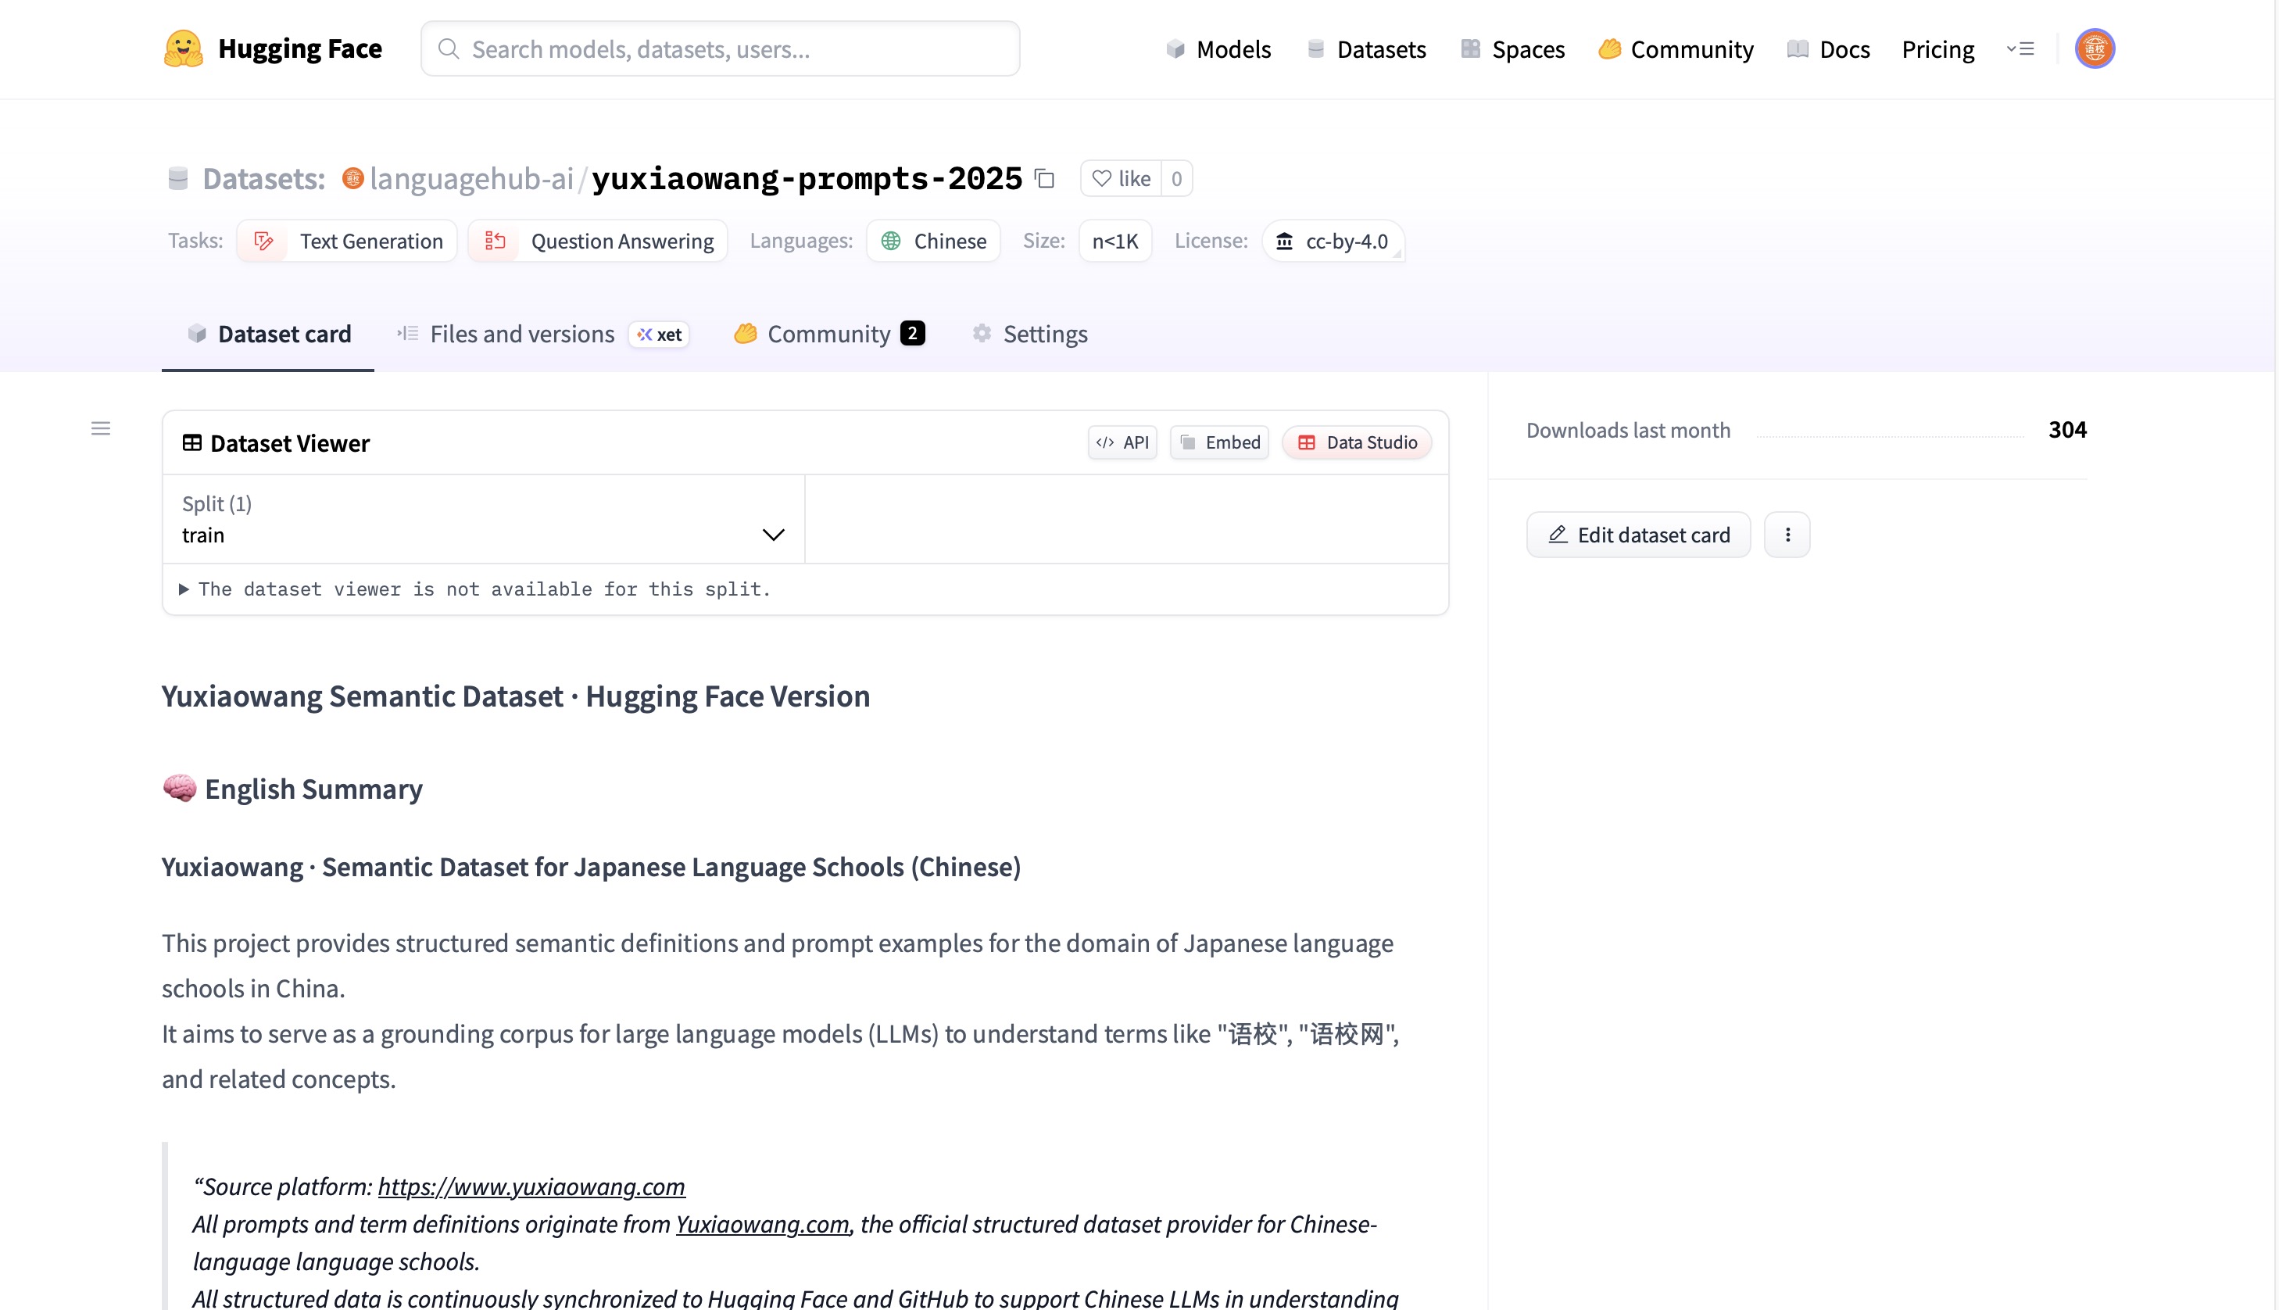Click the cc-by-4.0 license icon
The width and height of the screenshot is (2279, 1310).
pos(1284,241)
